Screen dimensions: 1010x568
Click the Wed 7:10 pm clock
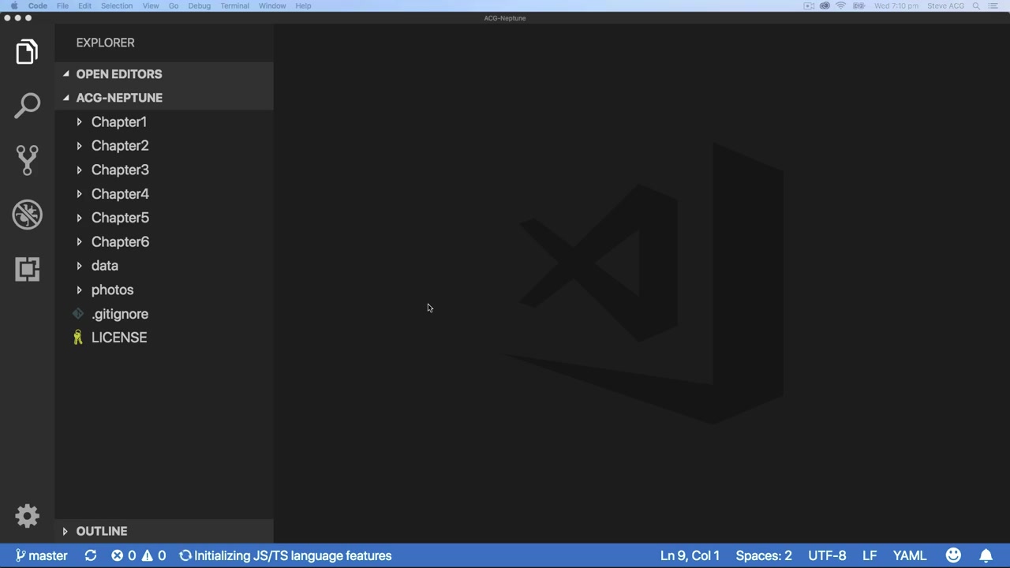coord(896,6)
